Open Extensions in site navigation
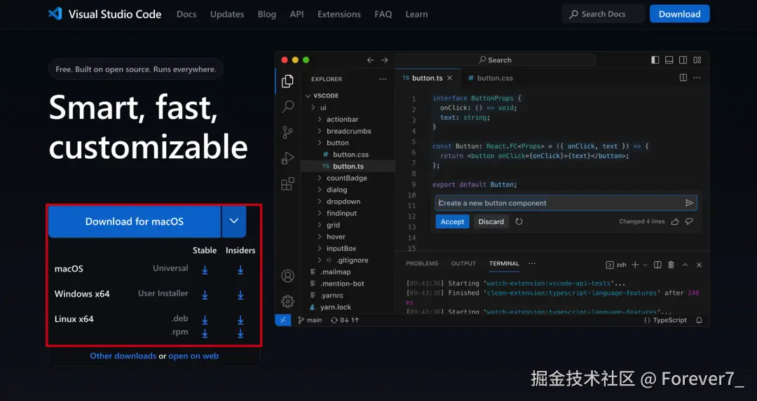The width and height of the screenshot is (757, 401). pyautogui.click(x=339, y=14)
